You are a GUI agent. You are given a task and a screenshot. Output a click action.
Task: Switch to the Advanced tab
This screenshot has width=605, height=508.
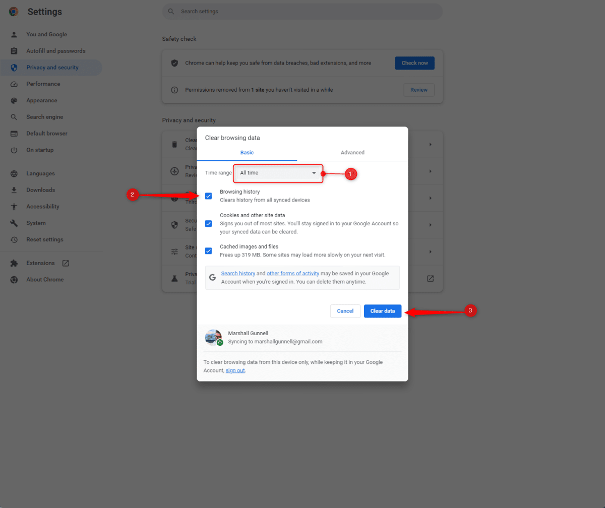(352, 152)
